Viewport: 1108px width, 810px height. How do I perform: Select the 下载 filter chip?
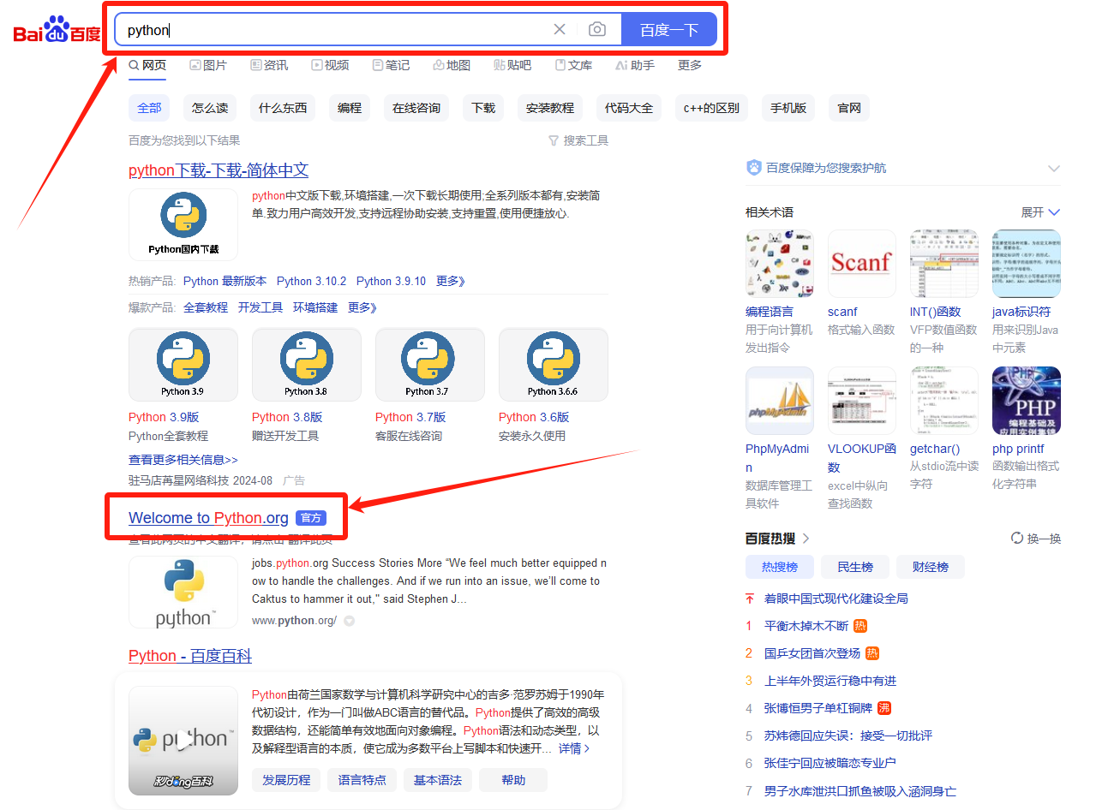(x=483, y=108)
